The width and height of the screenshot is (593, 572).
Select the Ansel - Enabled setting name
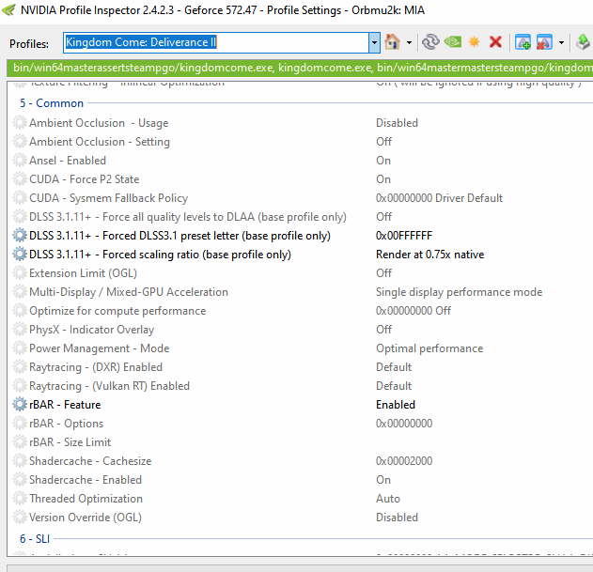(68, 161)
